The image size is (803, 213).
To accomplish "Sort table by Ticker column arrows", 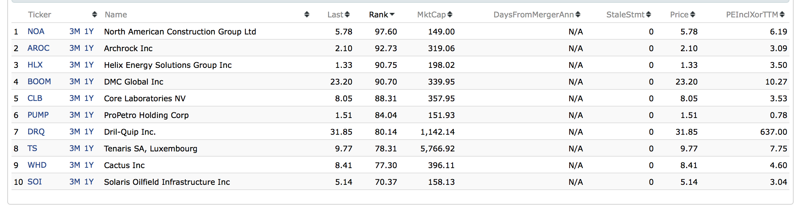I will [95, 15].
